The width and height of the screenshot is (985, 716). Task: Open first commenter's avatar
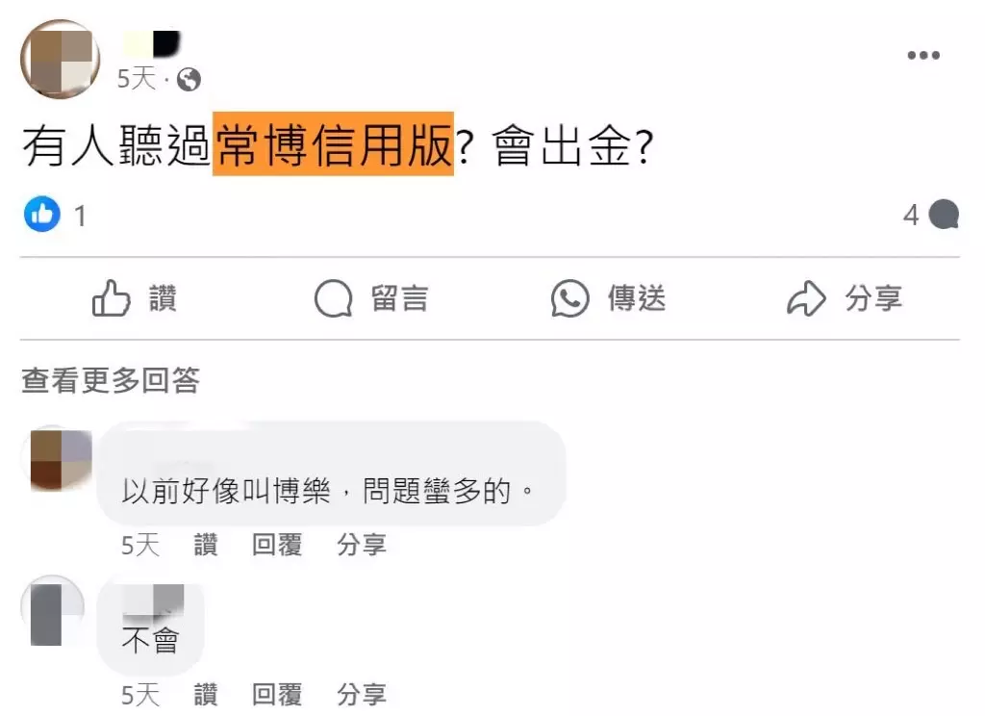click(57, 458)
